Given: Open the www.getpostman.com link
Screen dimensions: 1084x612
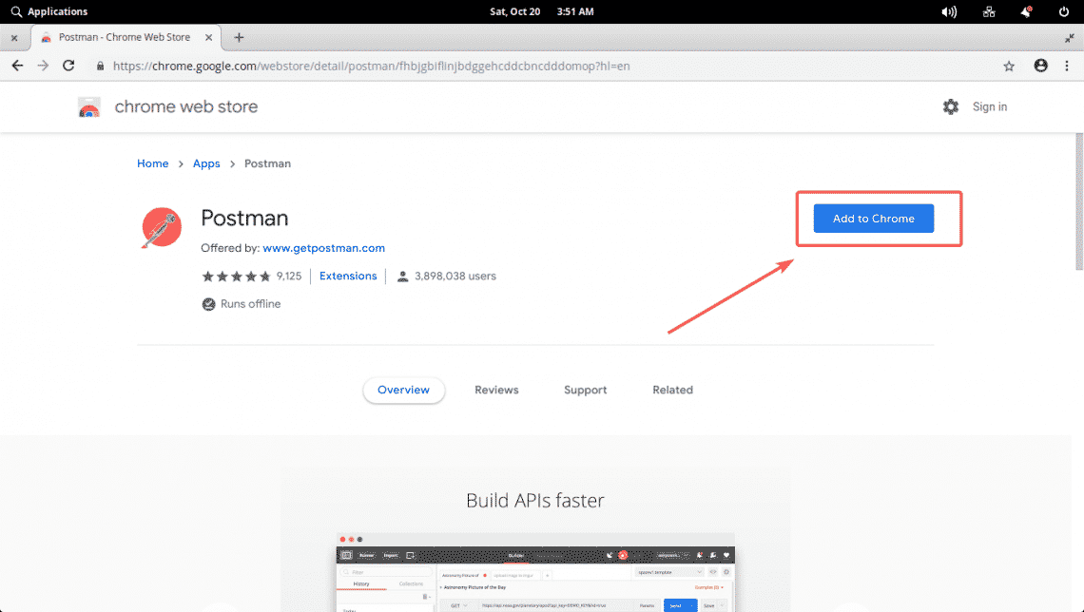Looking at the screenshot, I should (323, 248).
